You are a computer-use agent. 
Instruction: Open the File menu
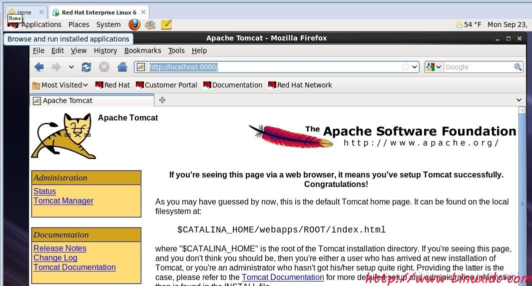(x=38, y=50)
